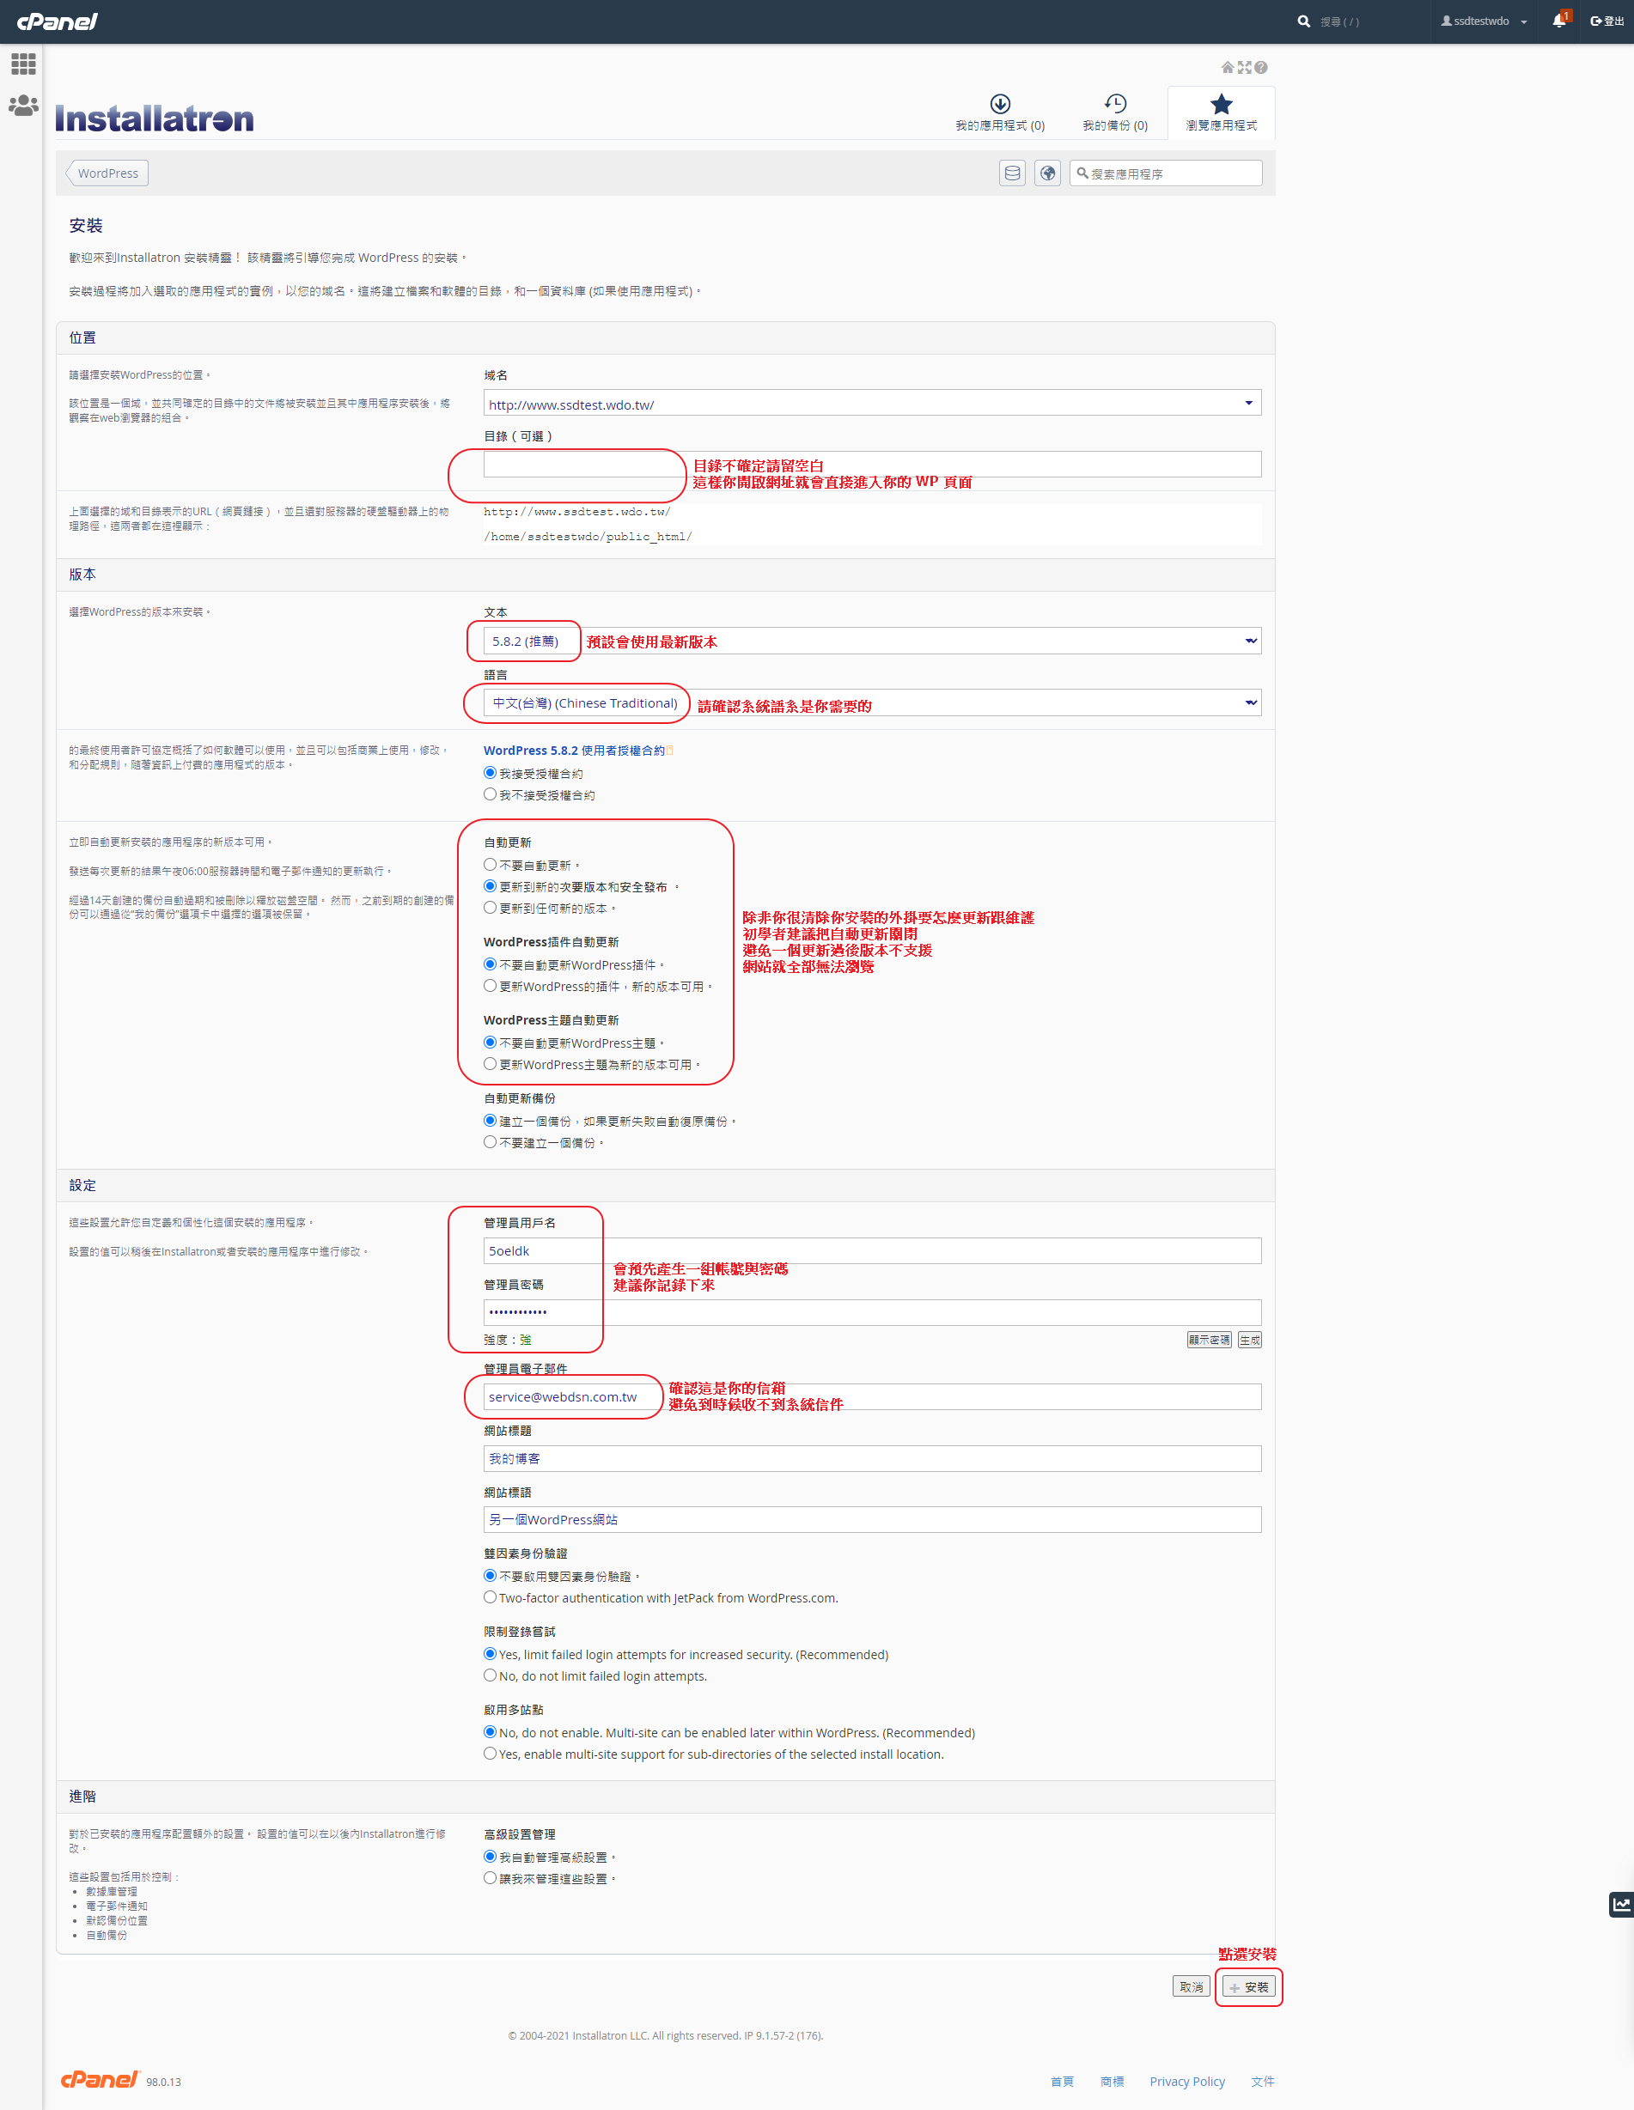Viewport: 1634px width, 2110px height.
Task: Click the 網站標語 field
Action: [x=873, y=1520]
